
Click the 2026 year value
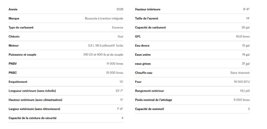(120, 9)
